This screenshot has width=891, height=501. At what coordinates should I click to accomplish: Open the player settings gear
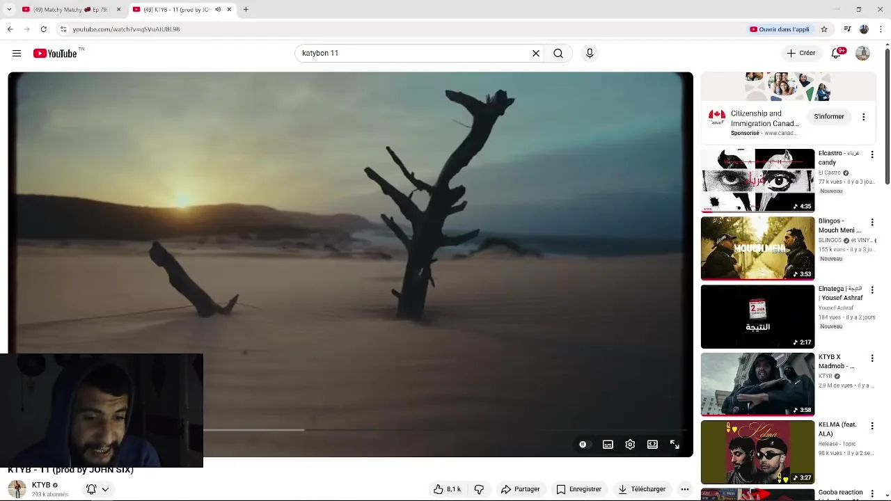[x=630, y=445]
